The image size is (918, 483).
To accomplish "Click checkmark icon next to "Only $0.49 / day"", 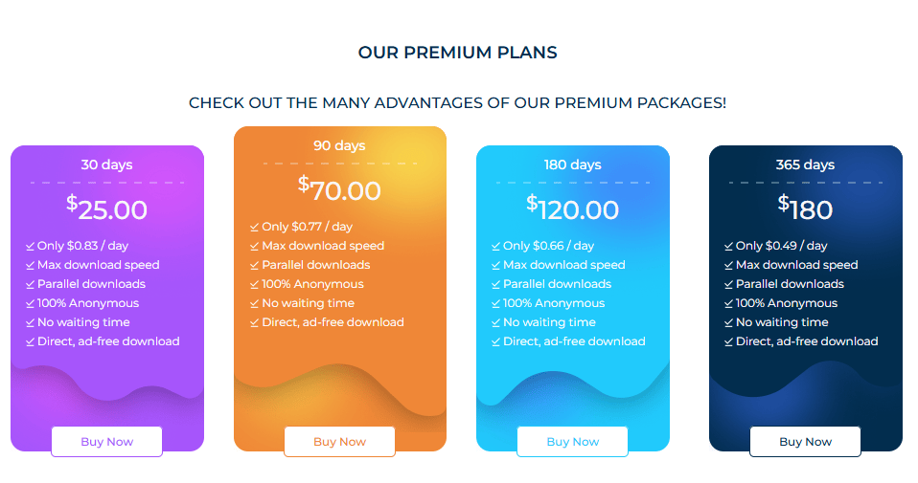I will pyautogui.click(x=729, y=246).
